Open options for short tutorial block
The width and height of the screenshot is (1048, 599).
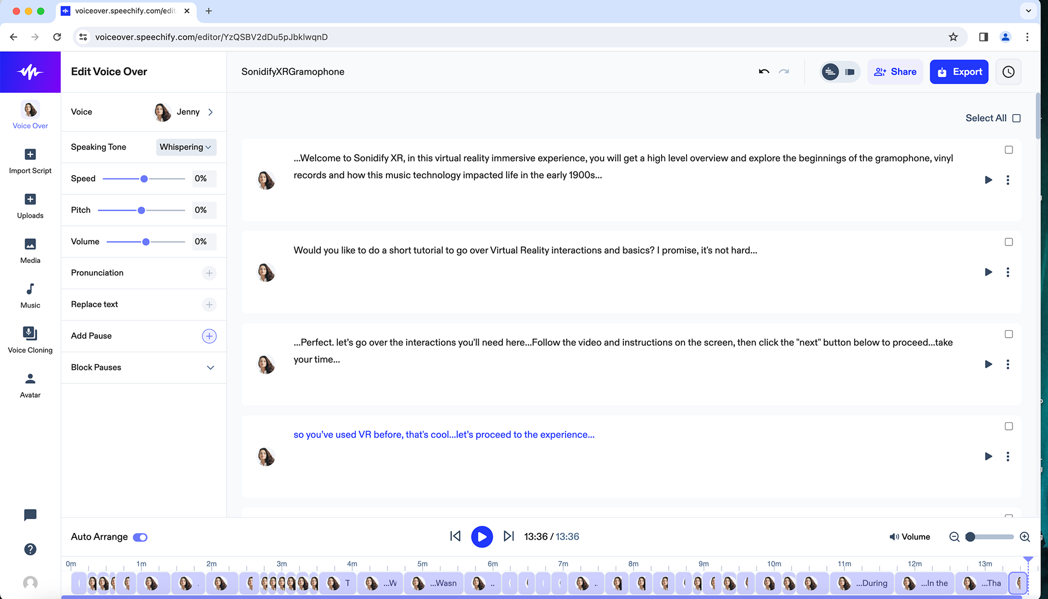(x=1008, y=272)
